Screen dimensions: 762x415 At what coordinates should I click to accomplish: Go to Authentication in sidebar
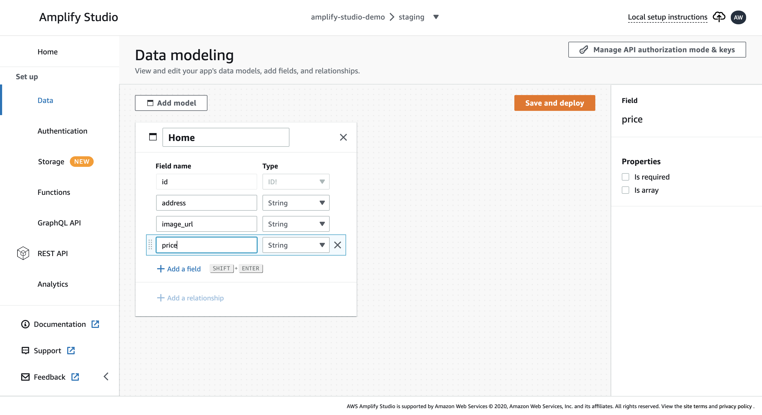[x=62, y=131]
